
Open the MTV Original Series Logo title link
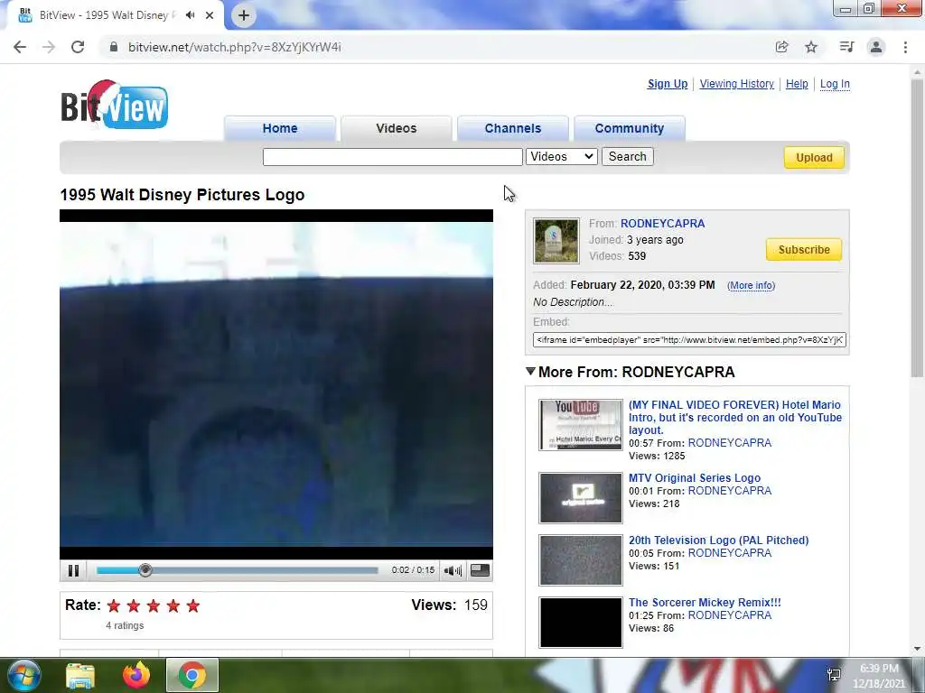click(x=695, y=478)
